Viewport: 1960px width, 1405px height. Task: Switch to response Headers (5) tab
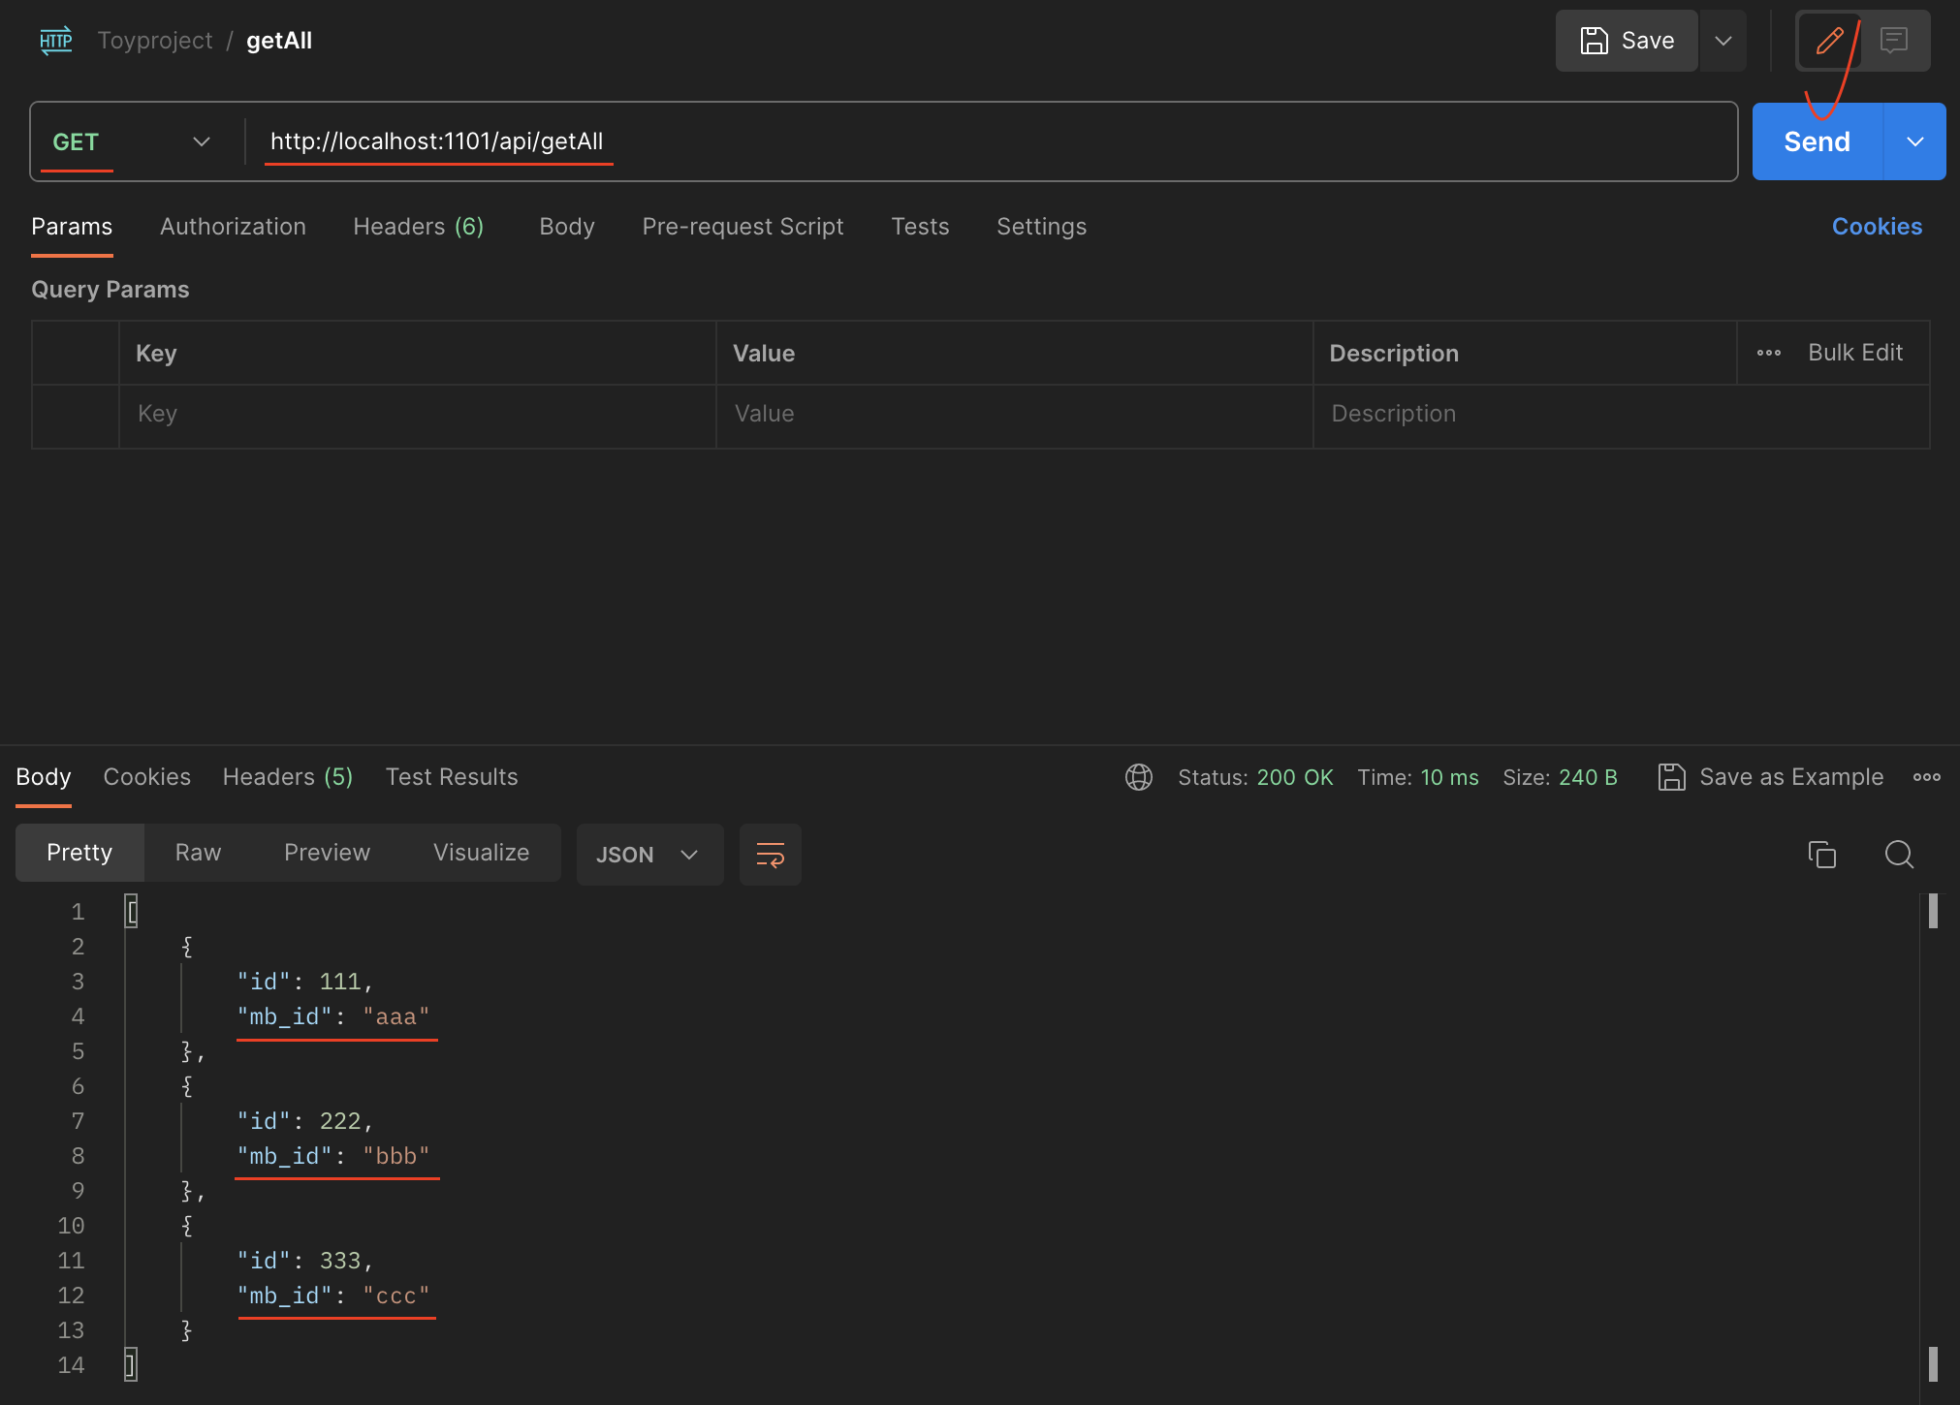(x=288, y=777)
